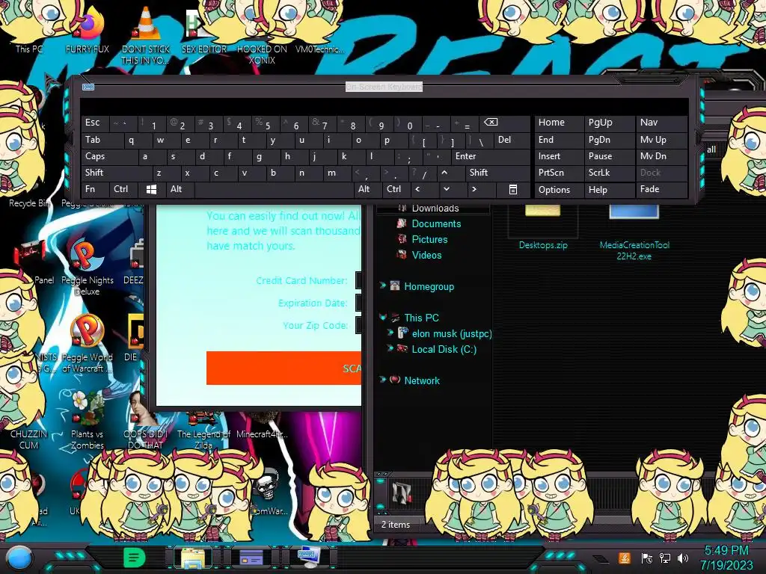Click the orange Java update tray icon
The width and height of the screenshot is (766, 574).
point(625,558)
